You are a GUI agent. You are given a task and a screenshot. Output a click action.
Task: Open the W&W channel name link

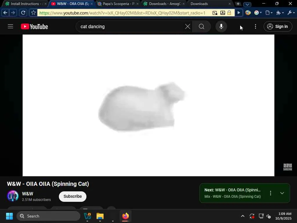28,194
